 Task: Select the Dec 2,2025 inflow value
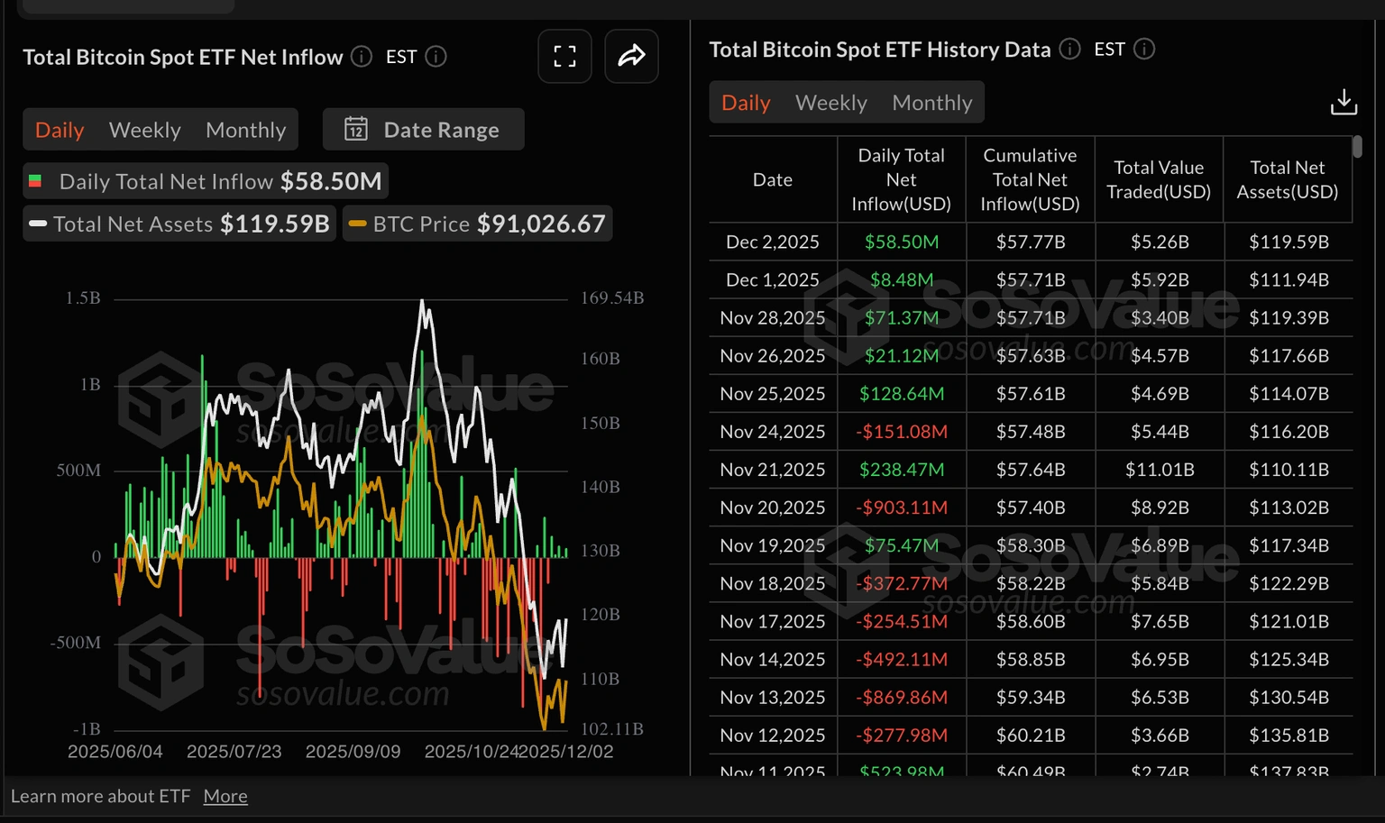[x=901, y=242]
